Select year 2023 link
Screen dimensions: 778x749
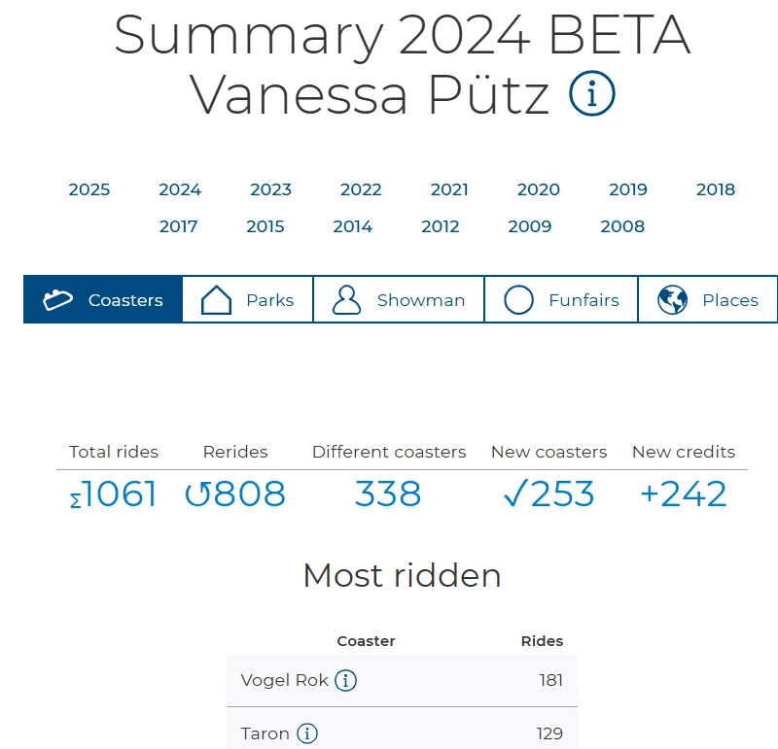270,189
